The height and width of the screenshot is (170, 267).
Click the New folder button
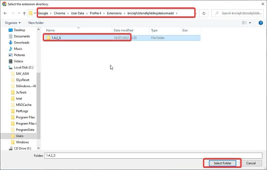point(36,23)
